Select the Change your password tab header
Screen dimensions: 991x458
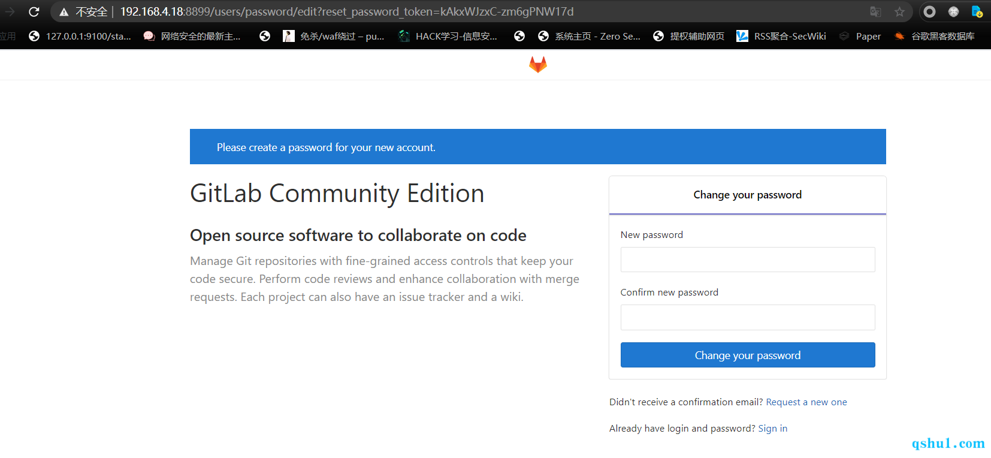pyautogui.click(x=748, y=195)
